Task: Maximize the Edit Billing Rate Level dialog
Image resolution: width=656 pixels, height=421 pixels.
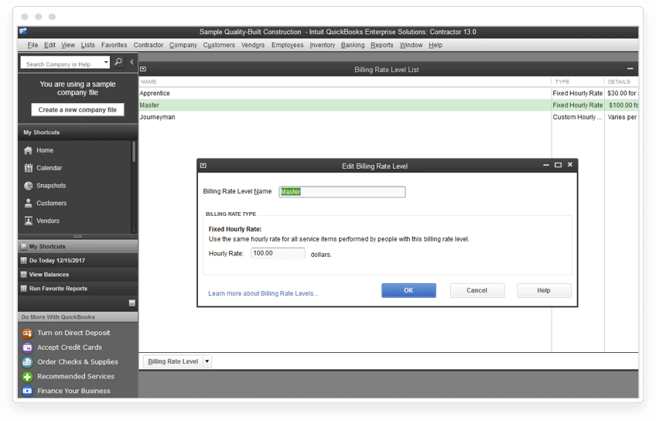Action: (558, 166)
